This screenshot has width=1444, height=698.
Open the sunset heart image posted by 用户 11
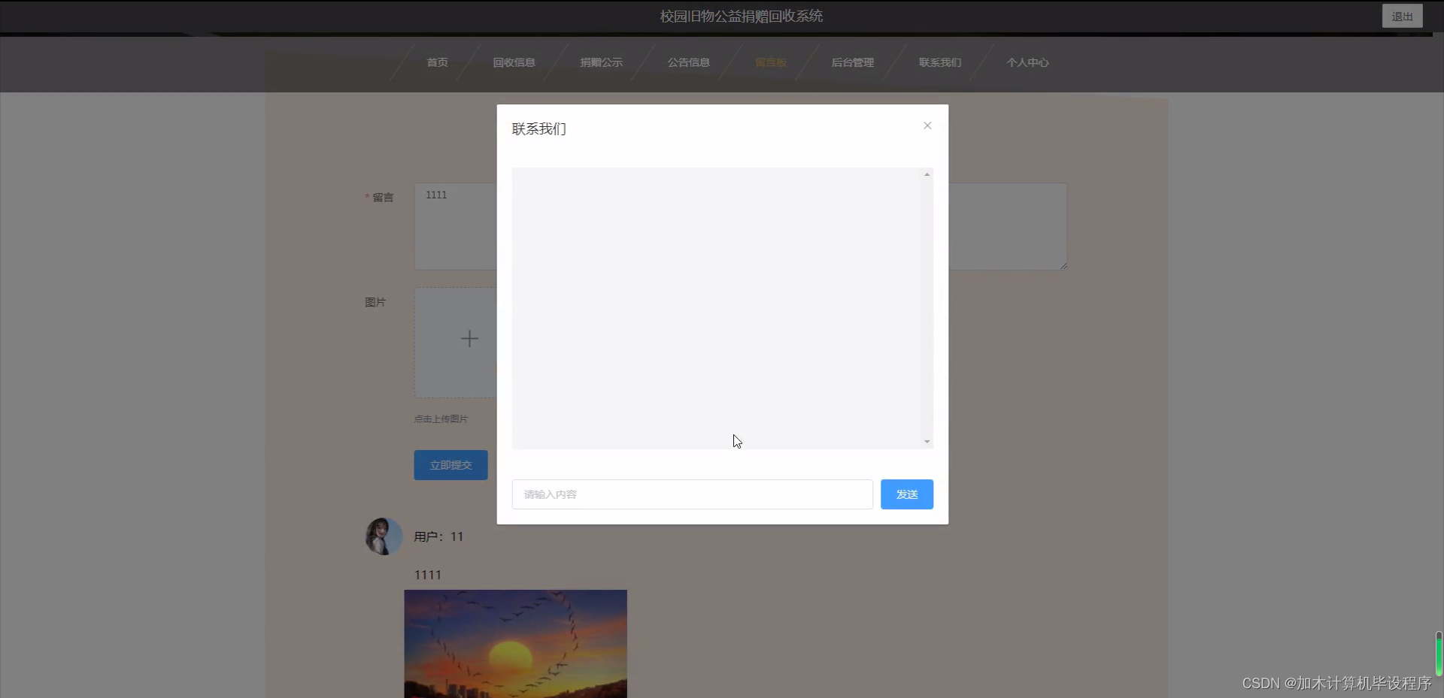click(515, 643)
